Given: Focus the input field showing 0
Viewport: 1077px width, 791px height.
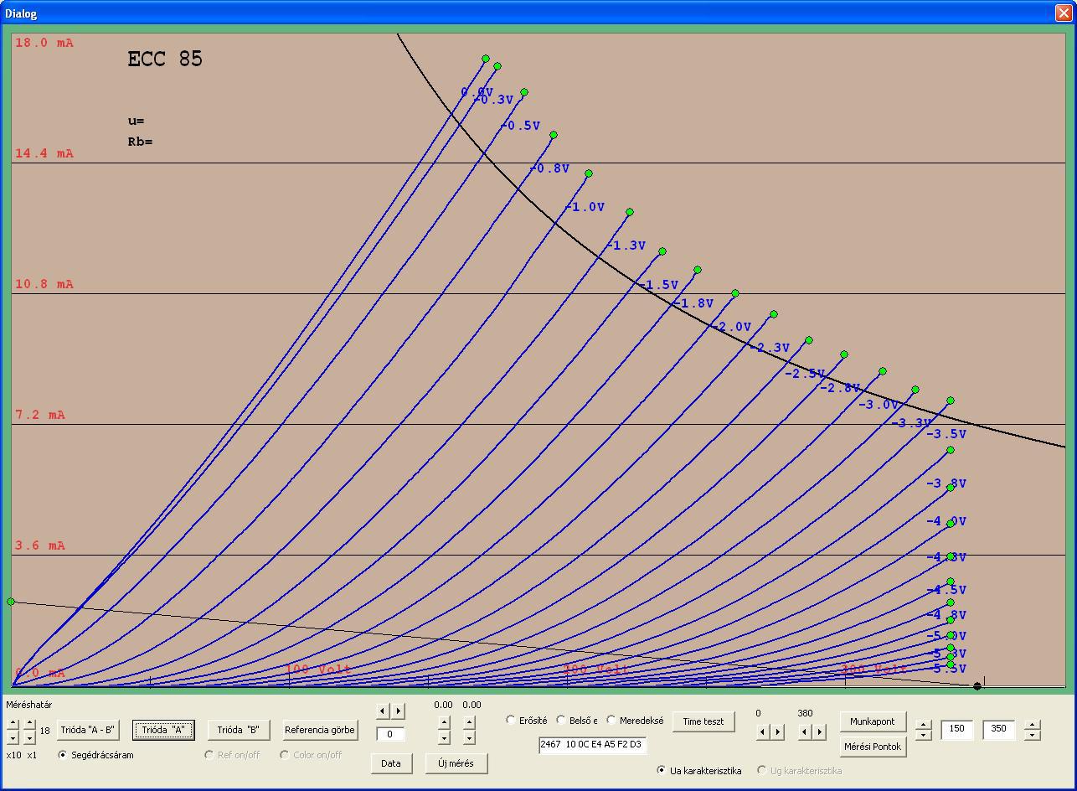Looking at the screenshot, I should point(390,734).
